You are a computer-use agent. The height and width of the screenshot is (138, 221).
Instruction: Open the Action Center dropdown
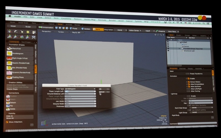135,30
